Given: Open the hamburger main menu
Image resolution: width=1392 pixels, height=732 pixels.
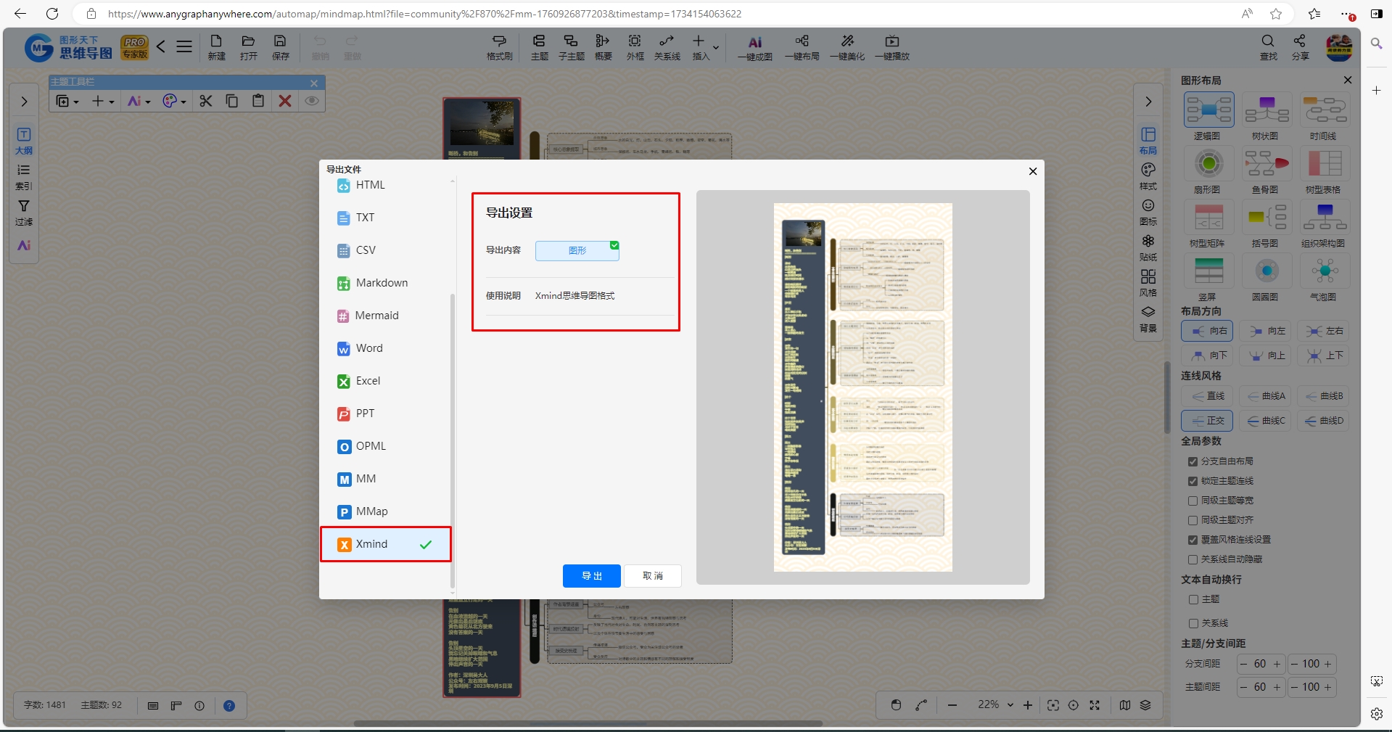Looking at the screenshot, I should (x=184, y=47).
